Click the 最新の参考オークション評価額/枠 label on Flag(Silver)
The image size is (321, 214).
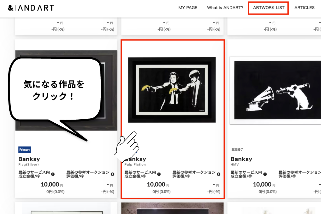[x=88, y=174]
